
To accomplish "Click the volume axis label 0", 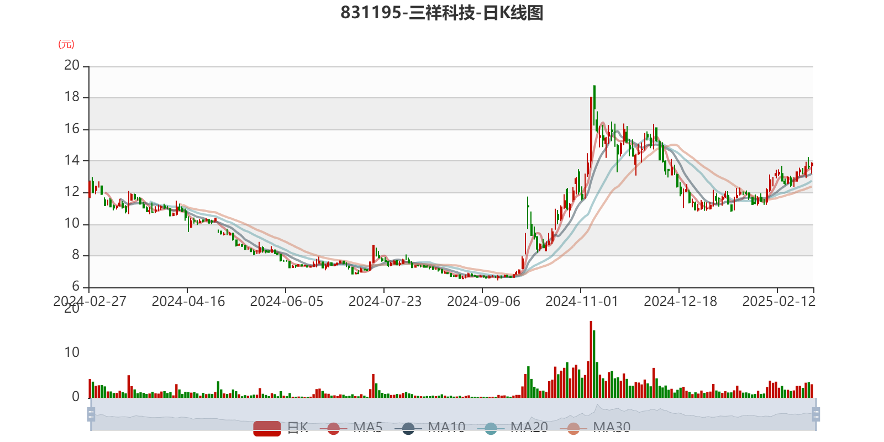I will coord(76,397).
